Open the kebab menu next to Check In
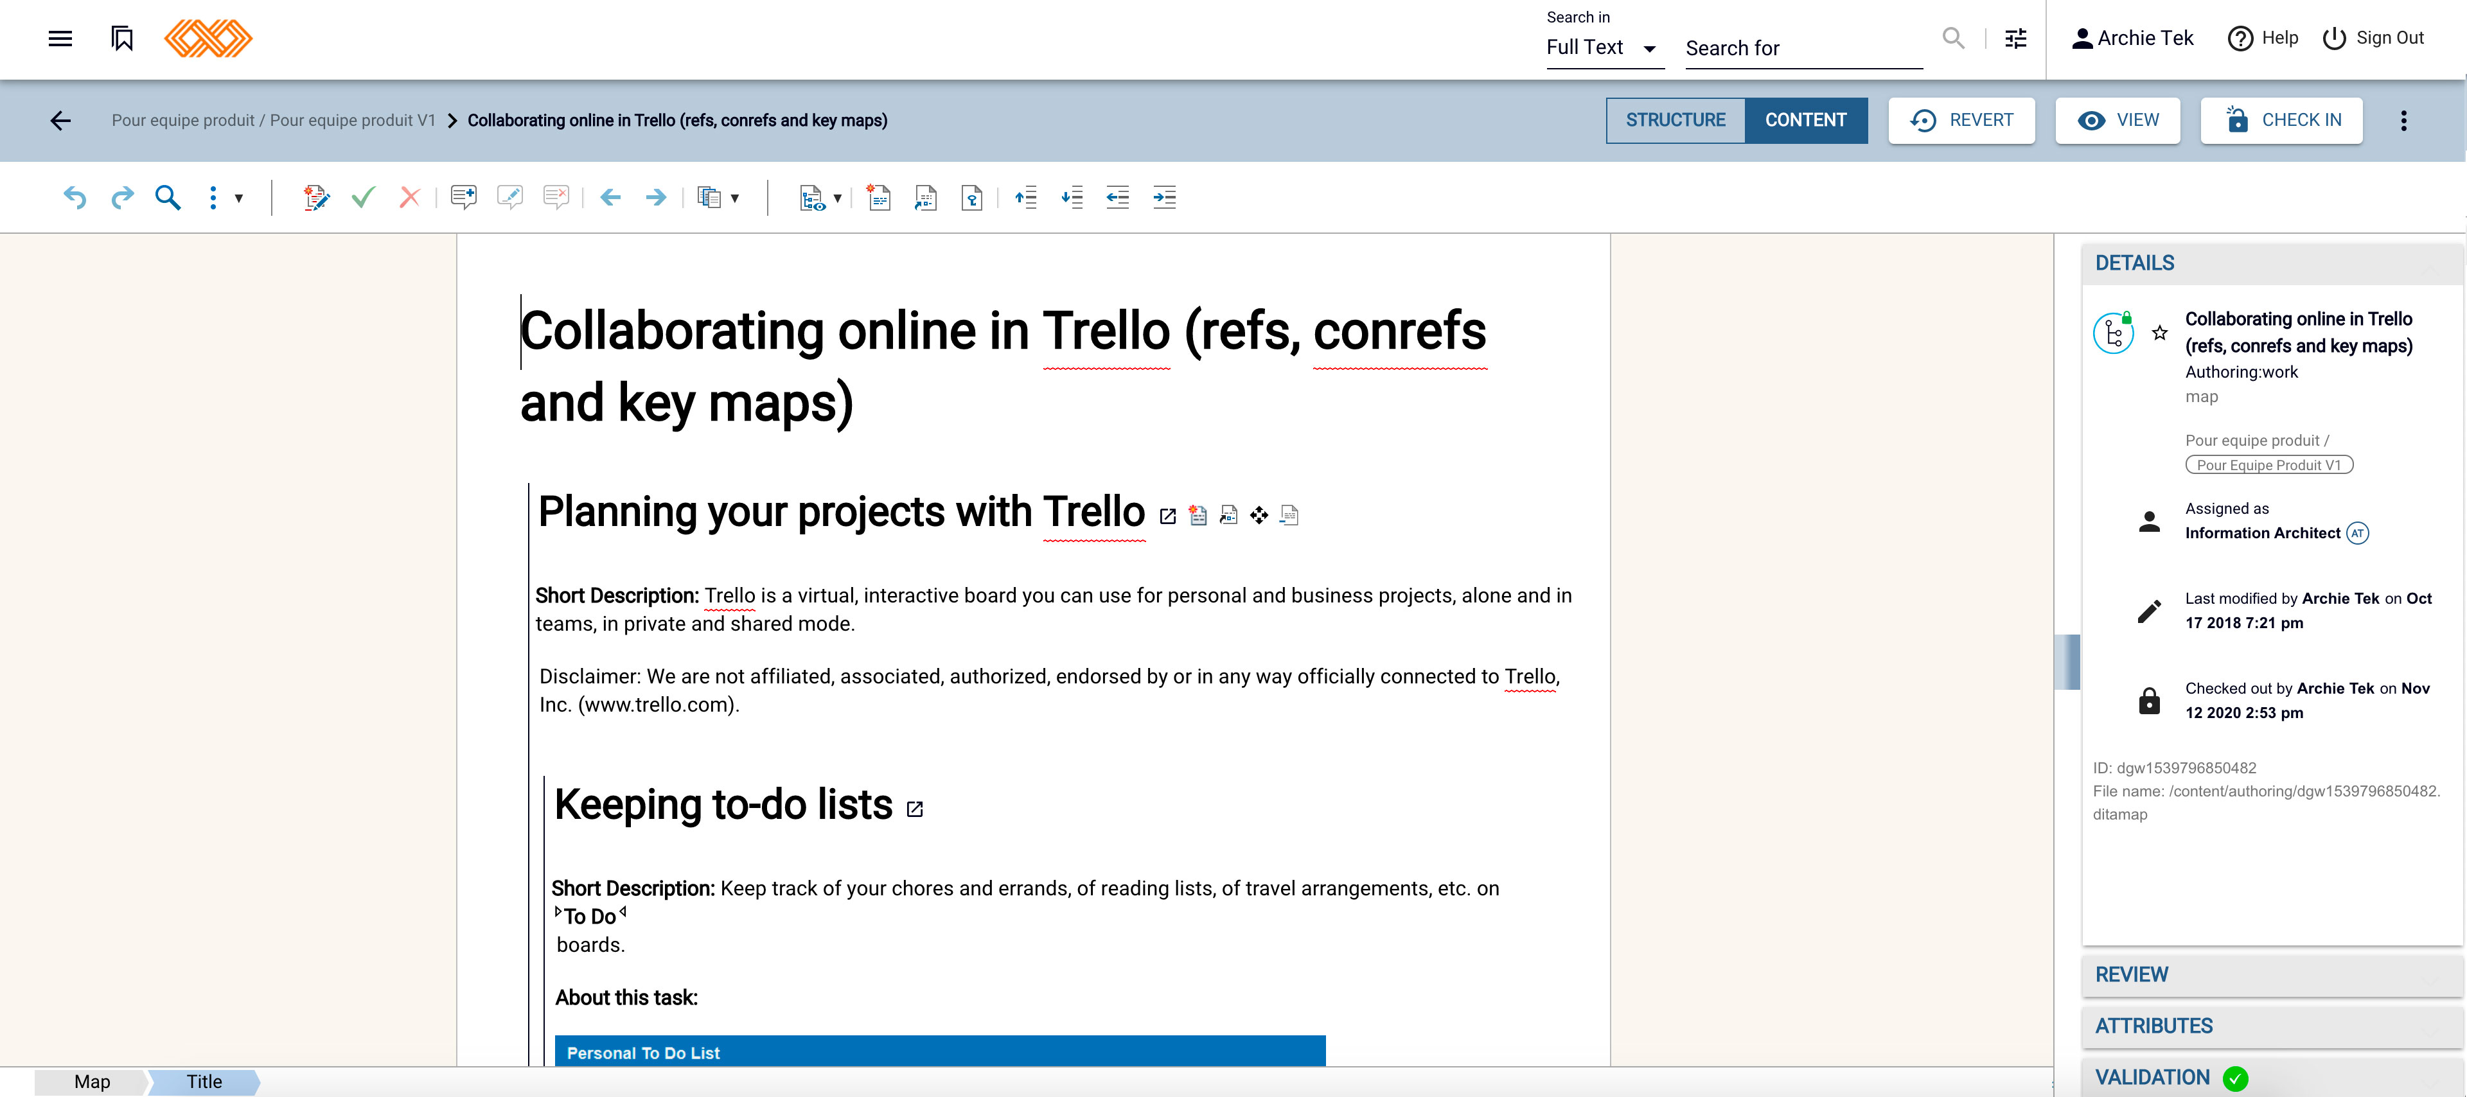The width and height of the screenshot is (2467, 1097). point(2404,121)
